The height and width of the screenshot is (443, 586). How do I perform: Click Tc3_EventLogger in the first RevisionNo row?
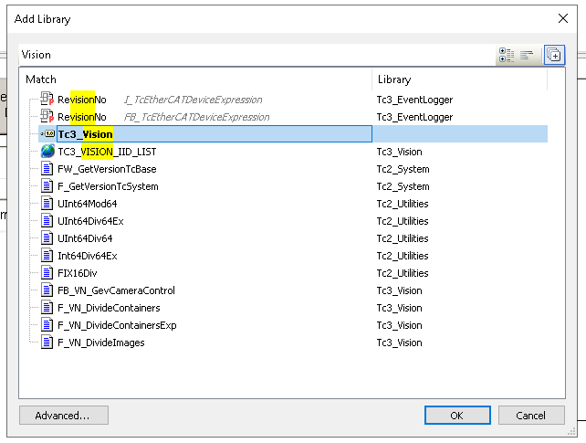pos(414,100)
